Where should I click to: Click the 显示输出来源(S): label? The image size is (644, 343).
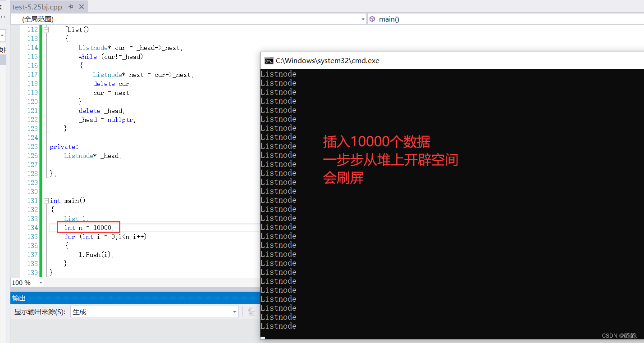point(40,311)
